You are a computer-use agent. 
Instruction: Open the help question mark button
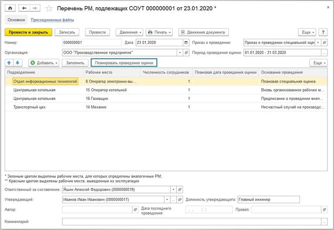(x=323, y=32)
